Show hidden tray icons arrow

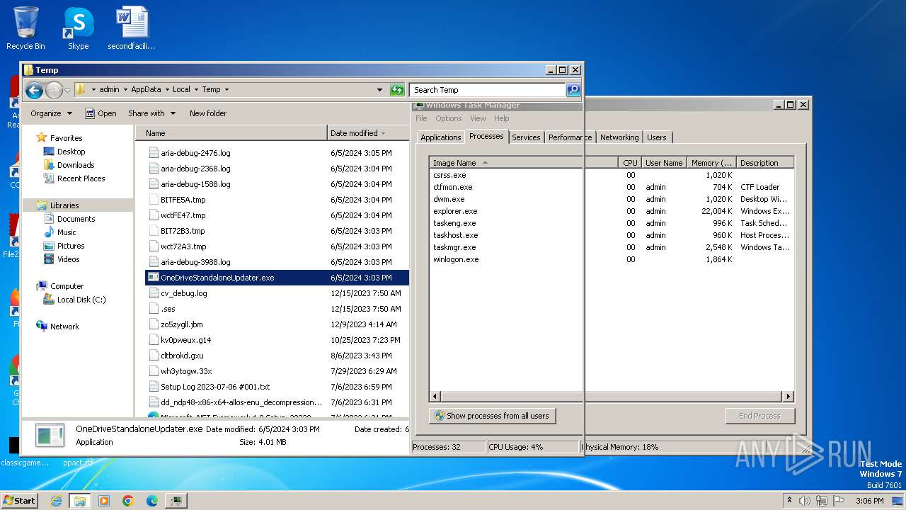click(789, 501)
